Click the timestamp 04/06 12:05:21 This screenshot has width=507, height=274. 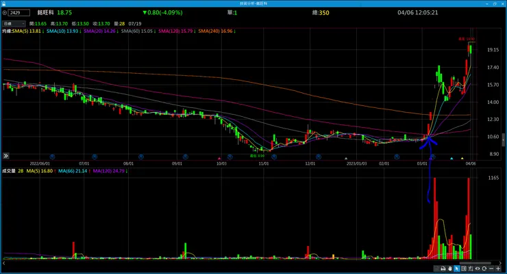418,12
